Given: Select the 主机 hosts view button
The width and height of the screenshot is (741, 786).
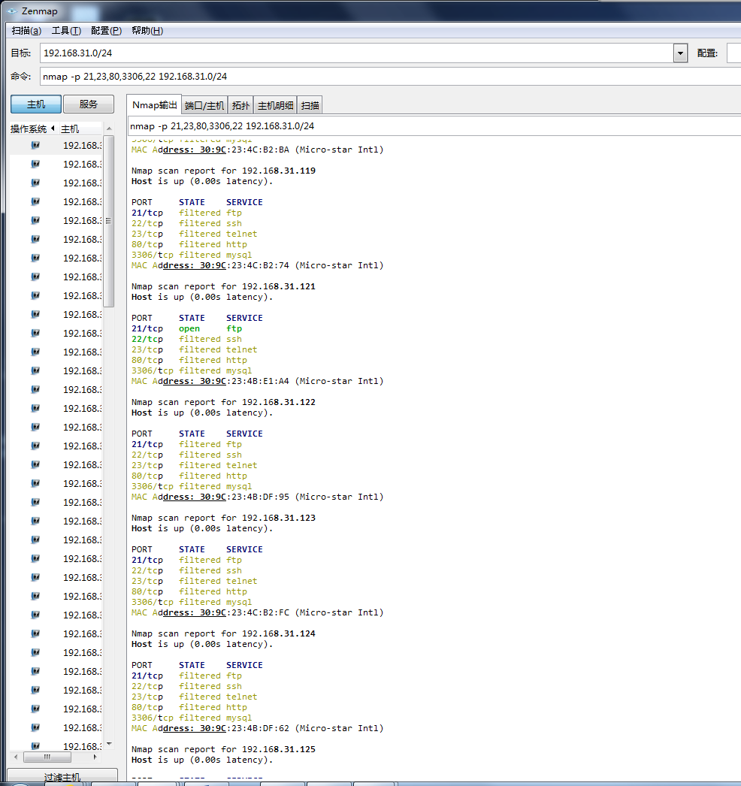Looking at the screenshot, I should 36,104.
